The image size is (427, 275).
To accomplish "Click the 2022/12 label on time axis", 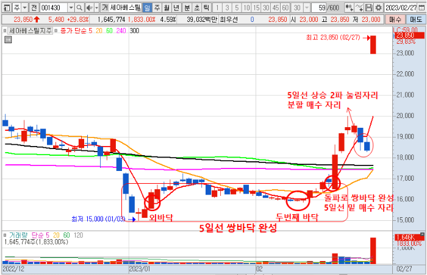I will pyautogui.click(x=13, y=269).
